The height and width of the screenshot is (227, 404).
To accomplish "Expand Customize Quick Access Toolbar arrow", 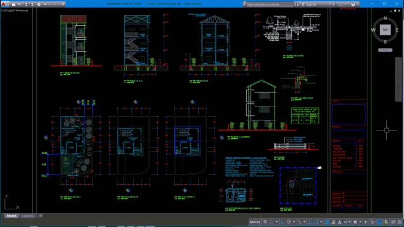I will tap(63, 4).
